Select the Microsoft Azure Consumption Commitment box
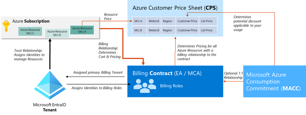This screenshot has height=115, width=306. [x=274, y=81]
